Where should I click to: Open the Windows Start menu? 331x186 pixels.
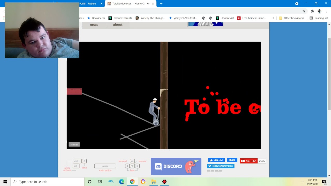[5, 182]
